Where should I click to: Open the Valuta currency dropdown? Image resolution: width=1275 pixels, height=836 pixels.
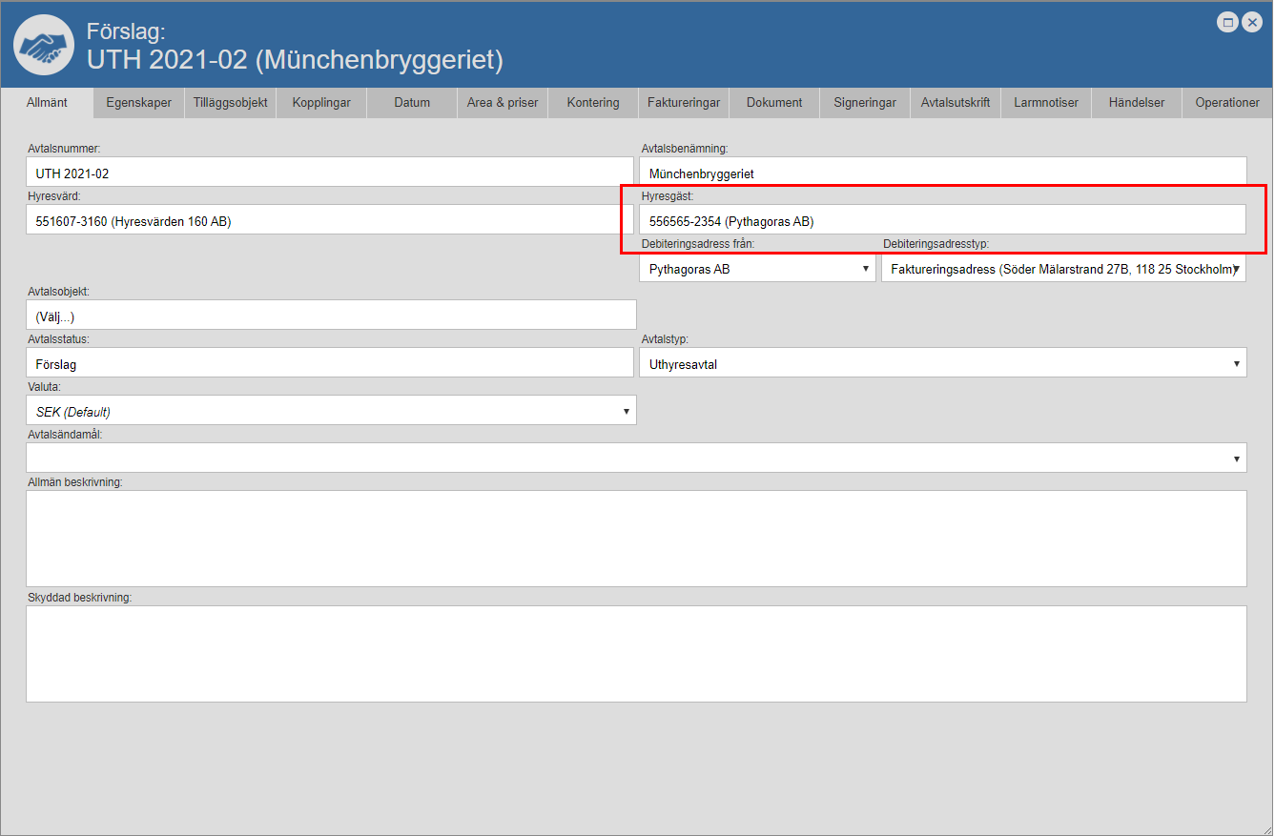click(331, 412)
